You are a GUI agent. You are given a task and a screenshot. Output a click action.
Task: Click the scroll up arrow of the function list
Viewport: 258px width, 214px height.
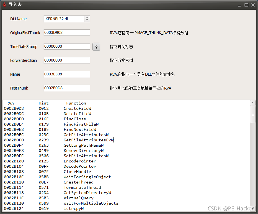pos(252,103)
